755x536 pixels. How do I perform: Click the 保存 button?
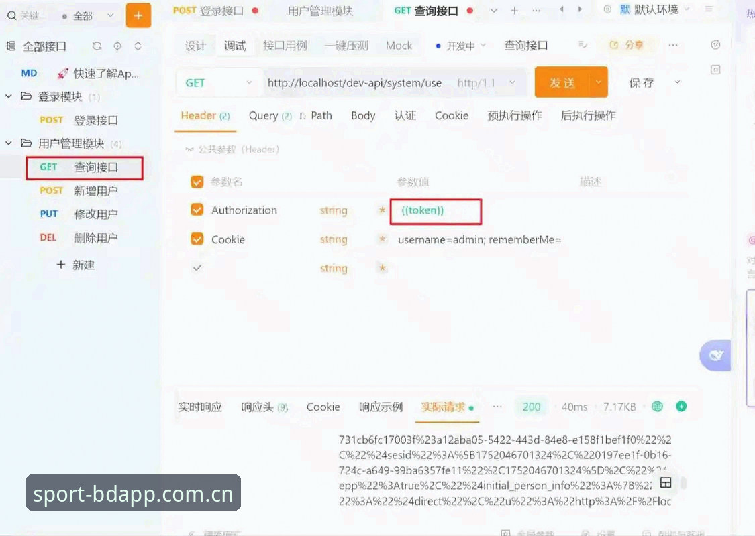(642, 83)
